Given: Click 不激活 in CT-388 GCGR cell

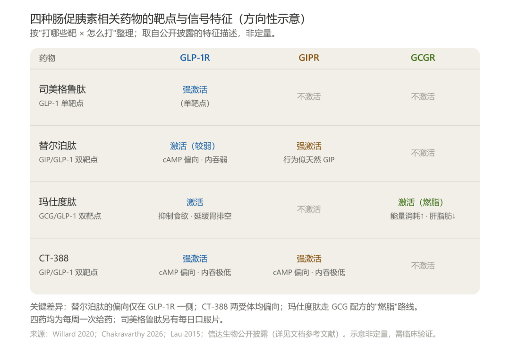Looking at the screenshot, I should click(423, 266).
